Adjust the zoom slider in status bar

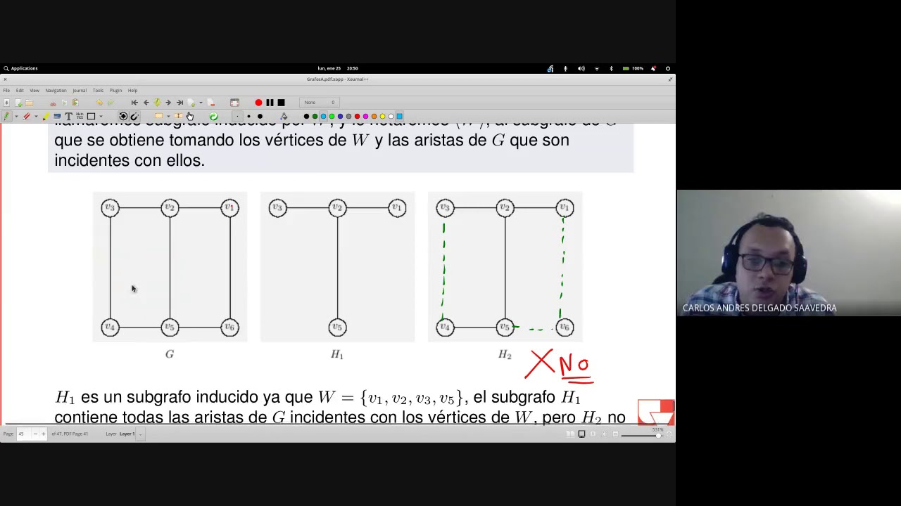641,434
